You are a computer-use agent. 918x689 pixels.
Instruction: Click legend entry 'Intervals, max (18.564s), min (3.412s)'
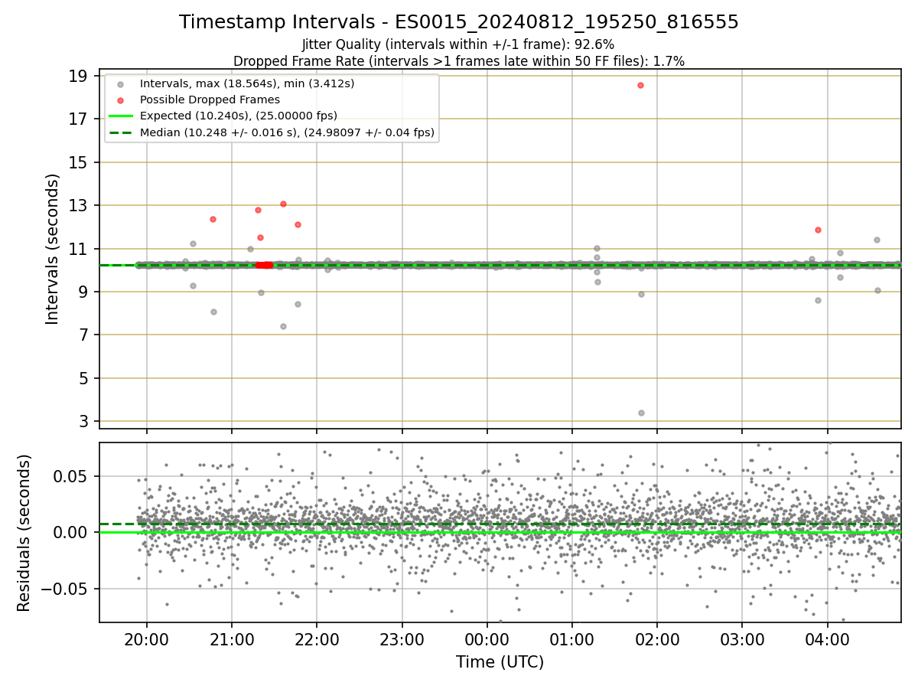pos(247,83)
